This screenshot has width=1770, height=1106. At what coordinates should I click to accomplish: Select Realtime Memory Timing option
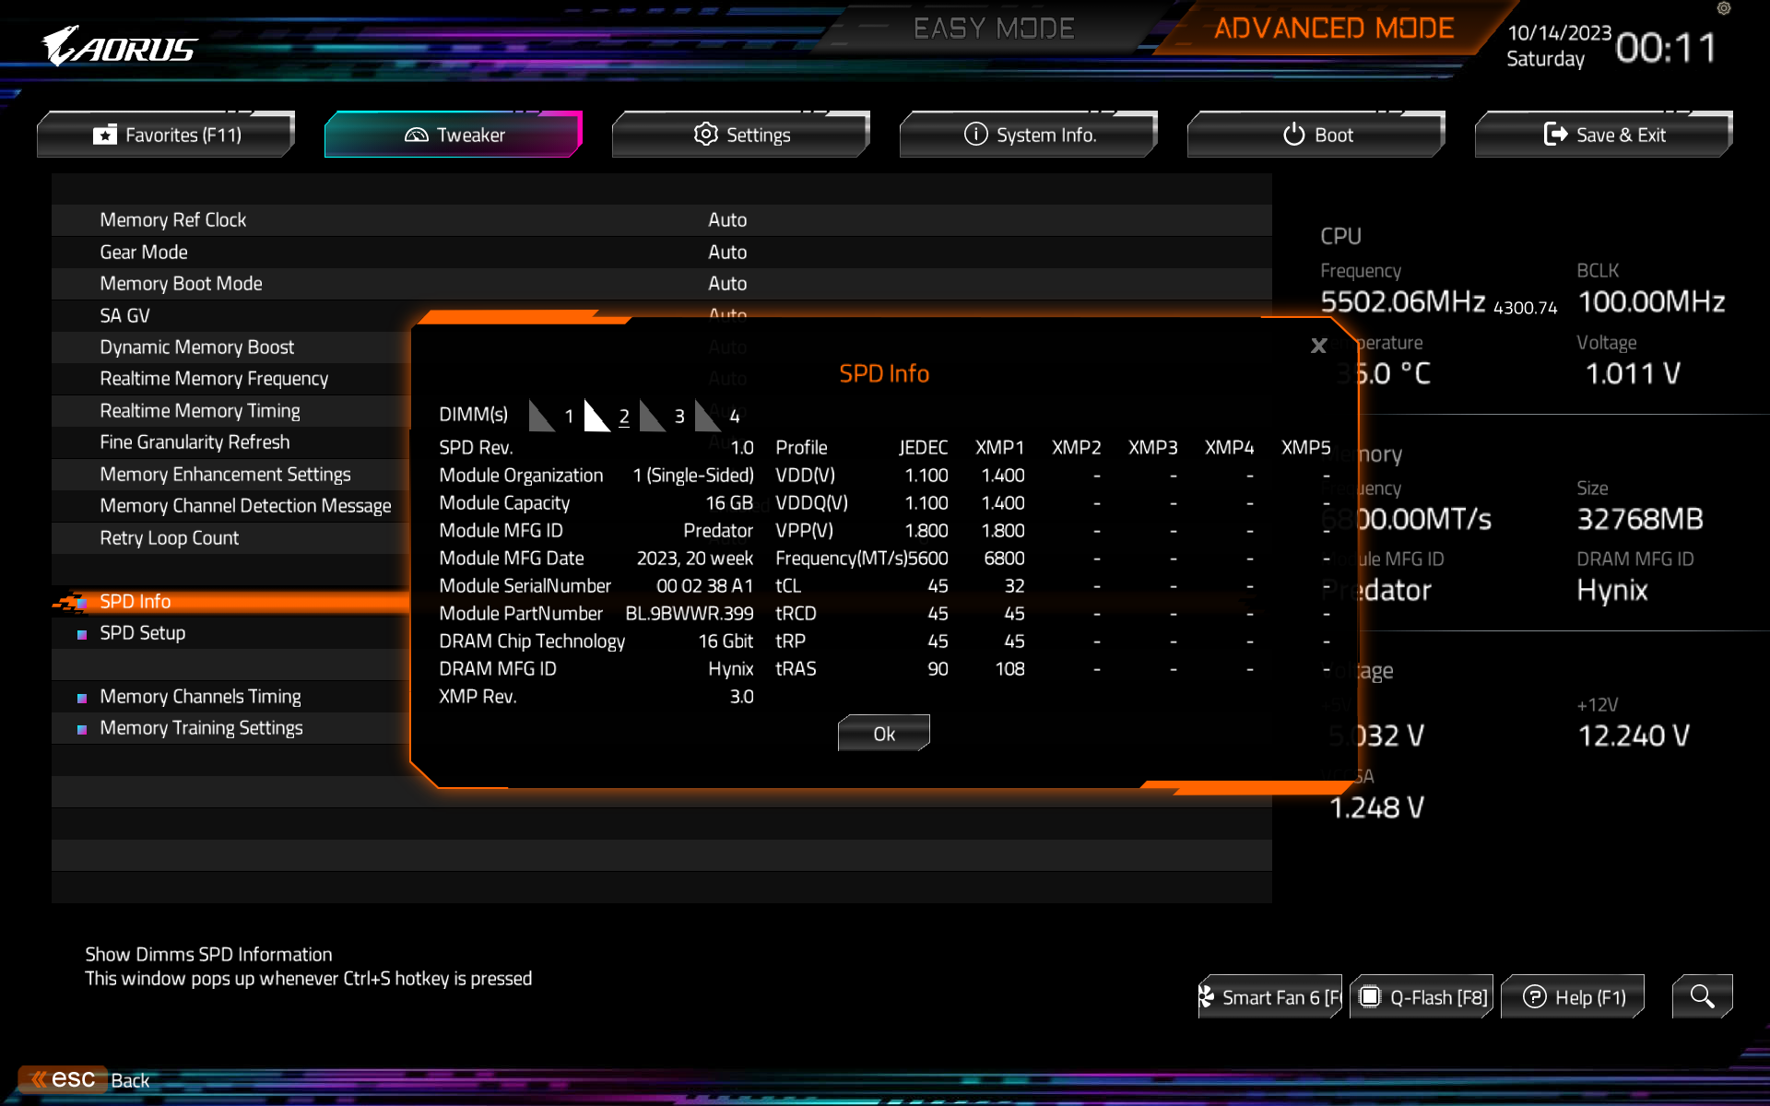coord(200,411)
